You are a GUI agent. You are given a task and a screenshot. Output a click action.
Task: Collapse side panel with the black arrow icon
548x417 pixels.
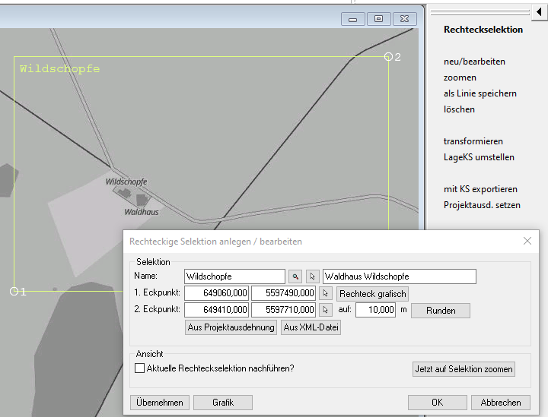[540, 12]
